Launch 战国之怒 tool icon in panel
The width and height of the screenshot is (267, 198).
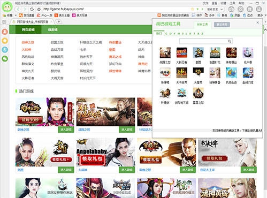(x=165, y=52)
